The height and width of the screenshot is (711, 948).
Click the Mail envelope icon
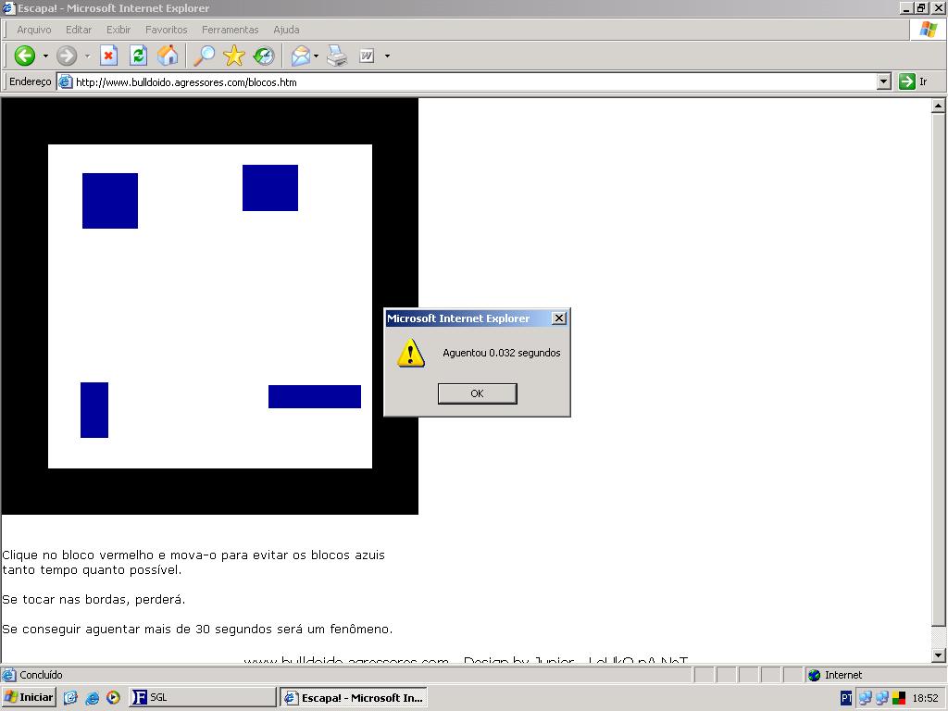coord(301,56)
